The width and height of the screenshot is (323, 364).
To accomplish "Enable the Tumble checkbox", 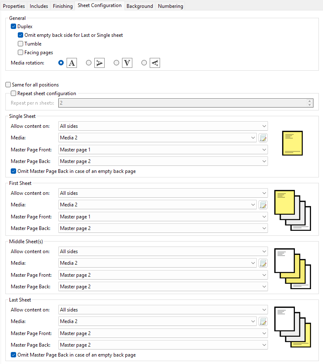I will click(x=21, y=44).
